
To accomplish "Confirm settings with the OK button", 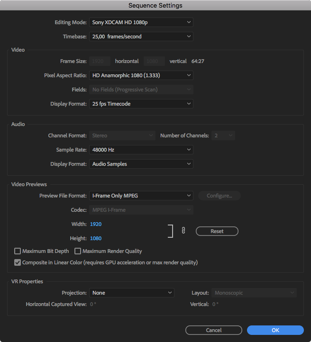I will [275, 330].
